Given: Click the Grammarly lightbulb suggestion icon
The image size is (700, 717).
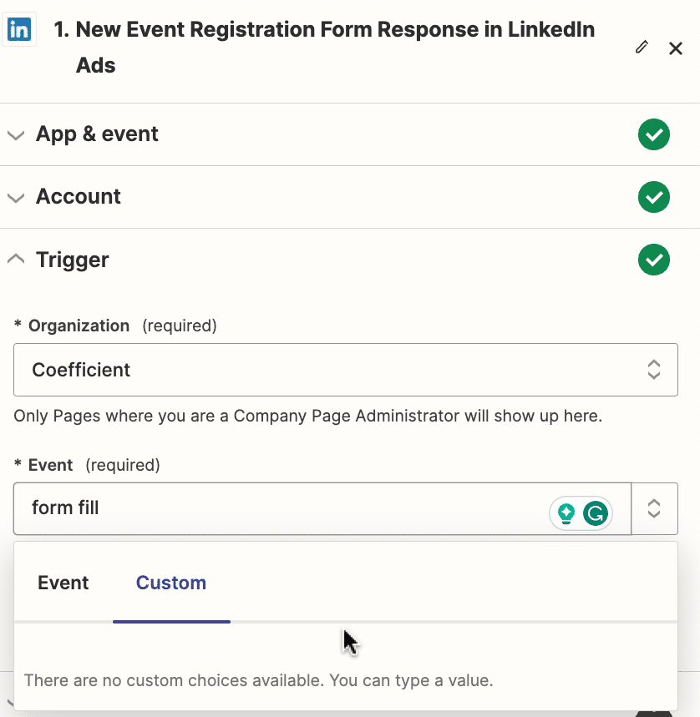Looking at the screenshot, I should pyautogui.click(x=566, y=513).
